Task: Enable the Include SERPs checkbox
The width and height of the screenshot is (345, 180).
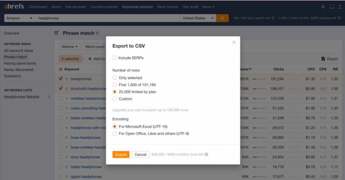Action: pos(114,58)
